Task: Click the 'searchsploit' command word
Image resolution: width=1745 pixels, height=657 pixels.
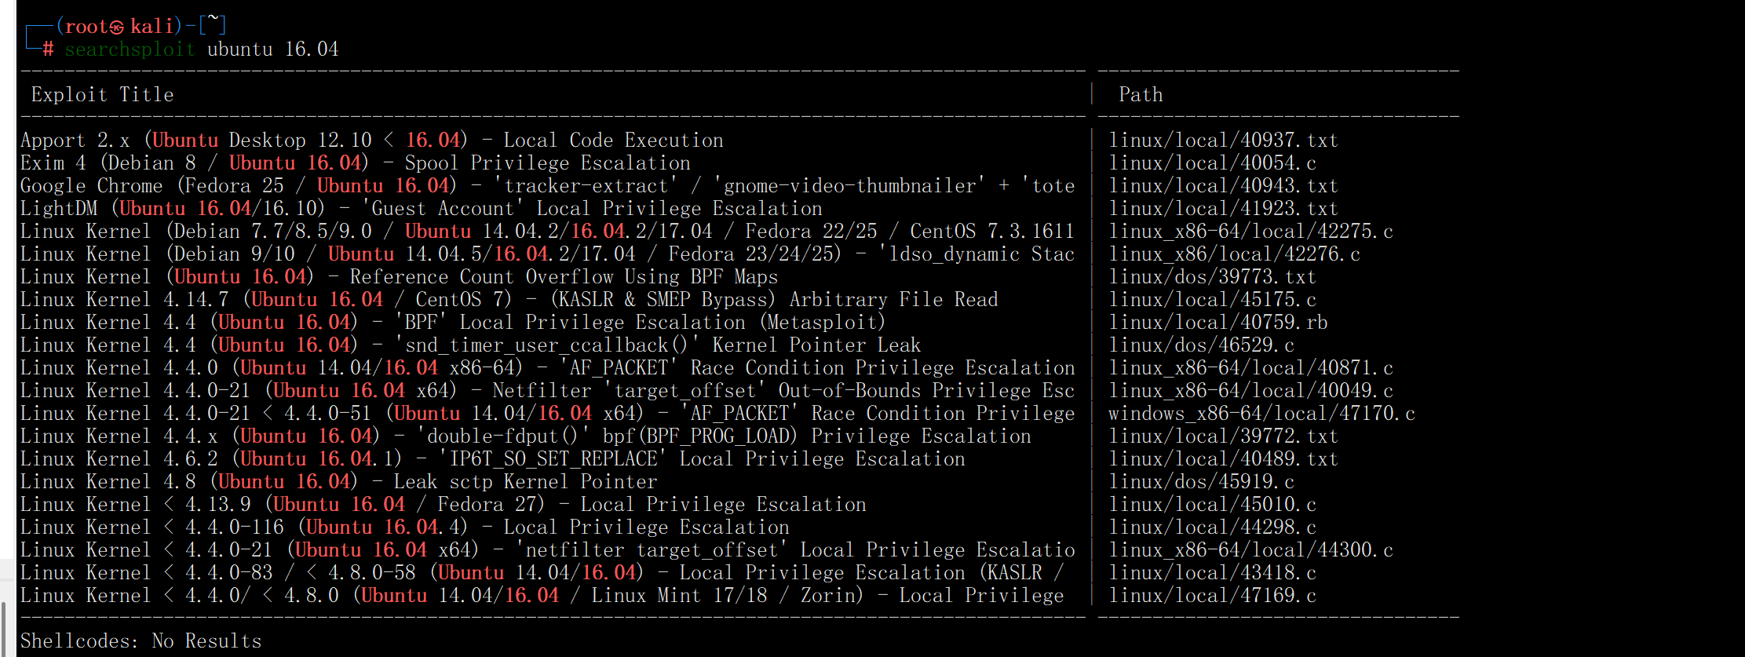Action: [130, 49]
